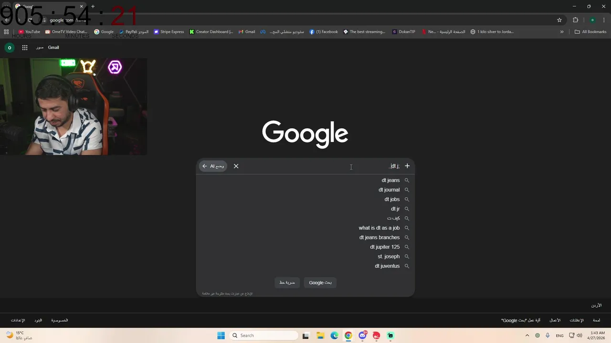Open the Gmail link on Google page
The height and width of the screenshot is (343, 611).
pos(53,48)
